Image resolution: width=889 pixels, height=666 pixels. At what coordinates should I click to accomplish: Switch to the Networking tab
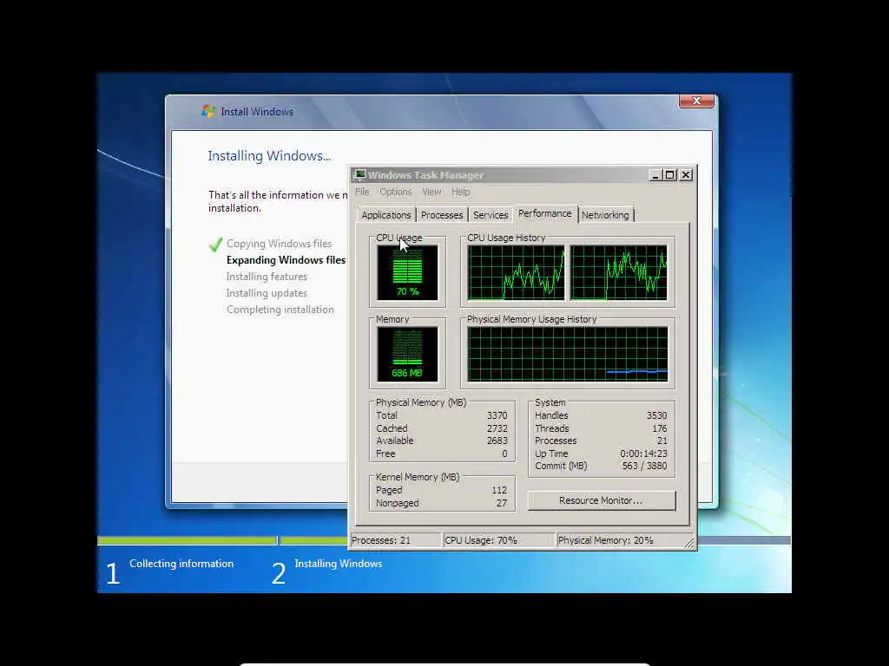point(605,215)
